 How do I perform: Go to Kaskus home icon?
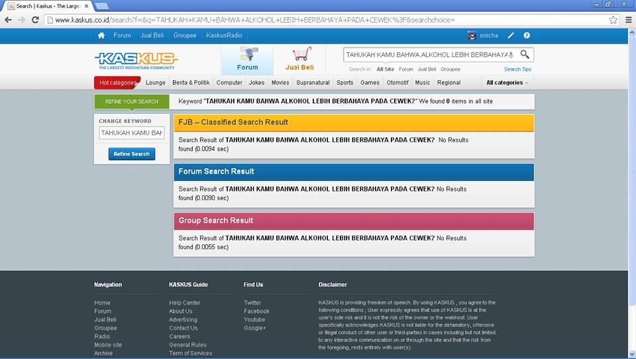coord(101,35)
